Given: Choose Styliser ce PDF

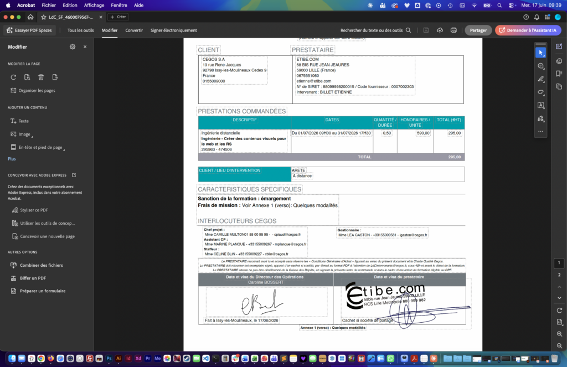Looking at the screenshot, I should (x=30, y=210).
